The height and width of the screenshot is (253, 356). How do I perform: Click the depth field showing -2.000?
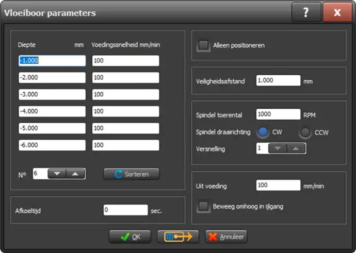[52, 77]
